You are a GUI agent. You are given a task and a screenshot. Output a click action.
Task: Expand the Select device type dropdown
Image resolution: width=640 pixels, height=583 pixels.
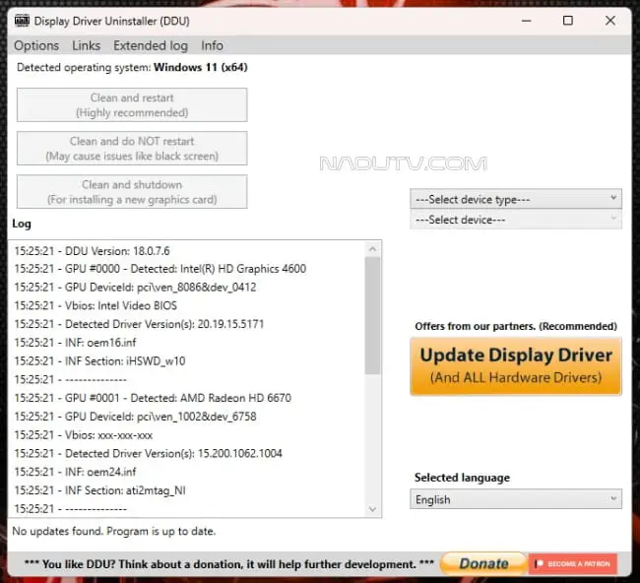[x=516, y=199]
